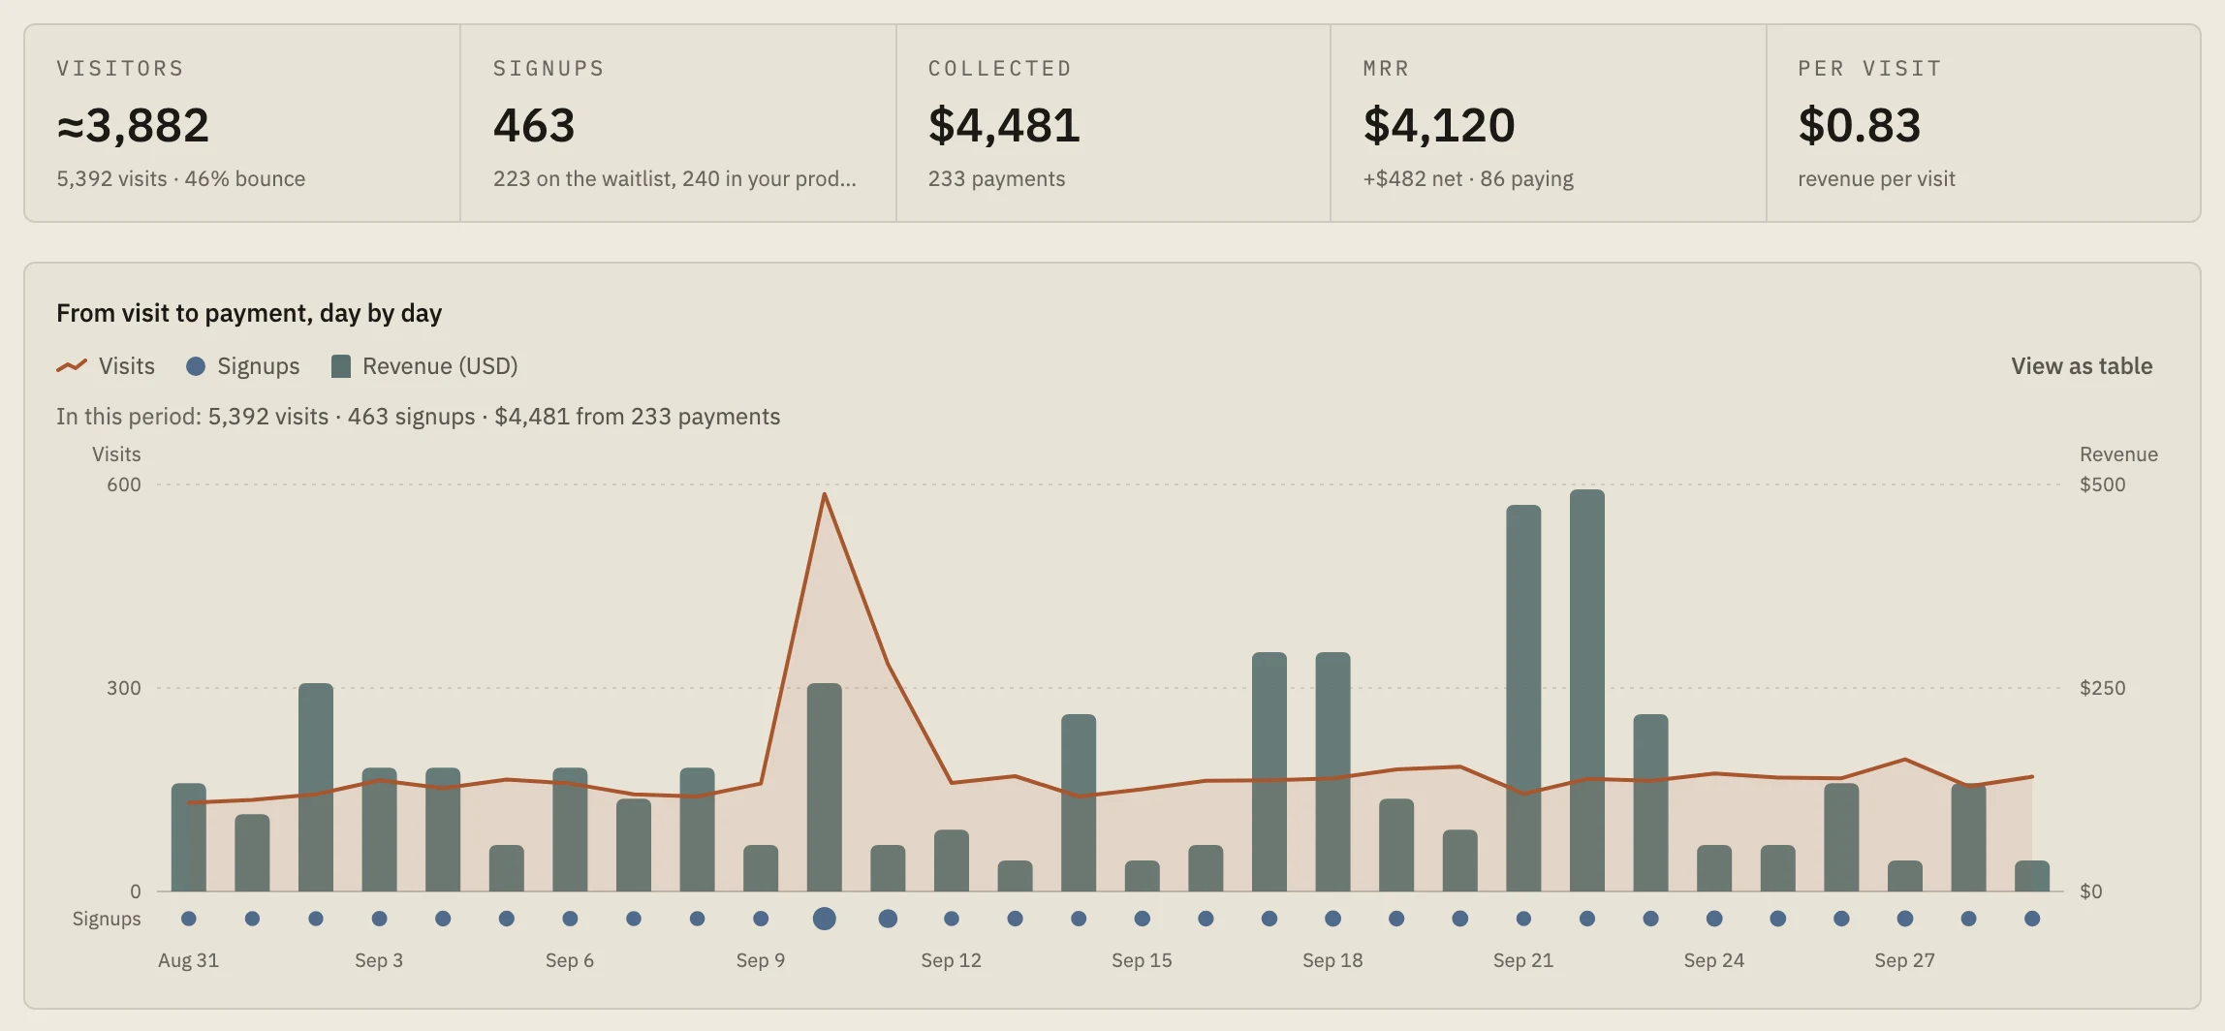2225x1031 pixels.
Task: Click the 'revenue per visit' subtext
Action: point(1876,179)
